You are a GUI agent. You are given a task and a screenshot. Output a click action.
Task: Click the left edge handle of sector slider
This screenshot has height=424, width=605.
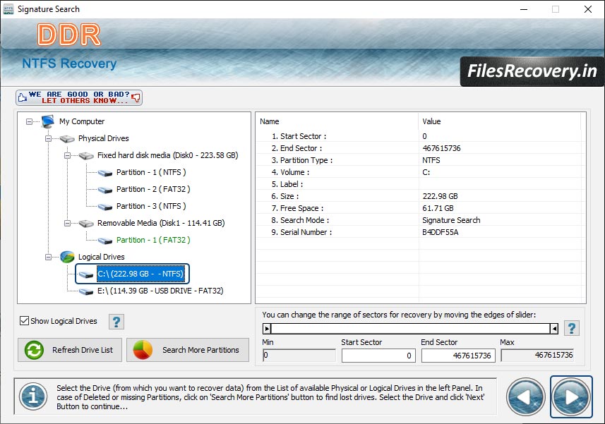coord(267,329)
